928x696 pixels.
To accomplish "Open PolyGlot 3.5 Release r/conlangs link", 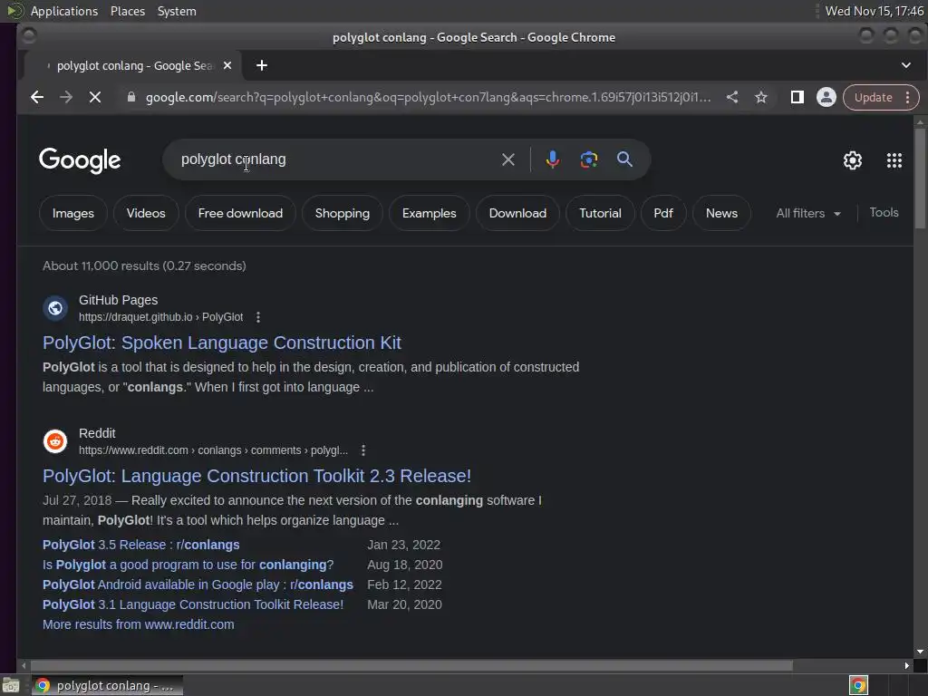I will click(x=140, y=545).
